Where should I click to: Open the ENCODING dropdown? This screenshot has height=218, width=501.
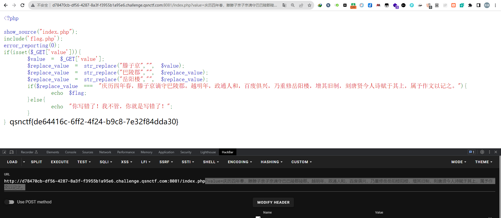click(240, 162)
